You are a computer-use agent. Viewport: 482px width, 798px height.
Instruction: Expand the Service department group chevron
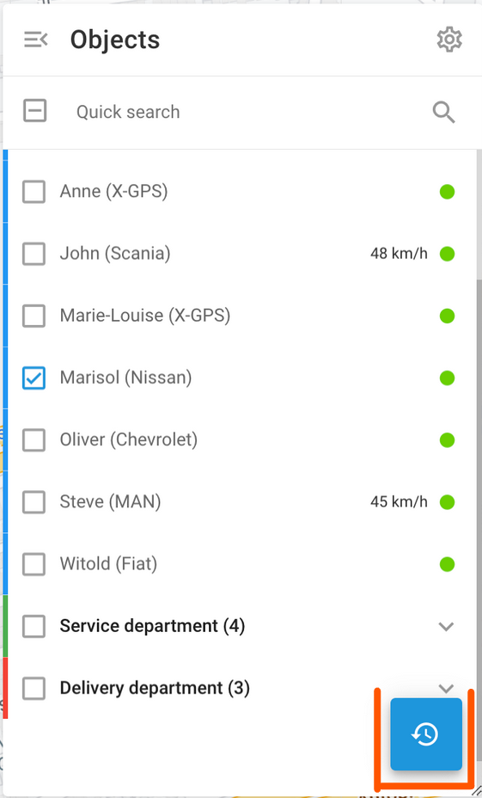[x=446, y=627]
